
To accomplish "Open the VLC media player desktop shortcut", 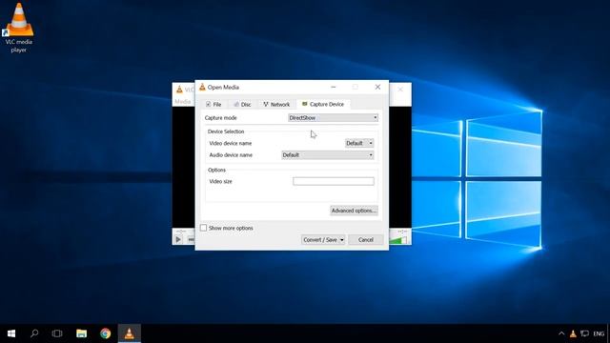I will point(19,28).
